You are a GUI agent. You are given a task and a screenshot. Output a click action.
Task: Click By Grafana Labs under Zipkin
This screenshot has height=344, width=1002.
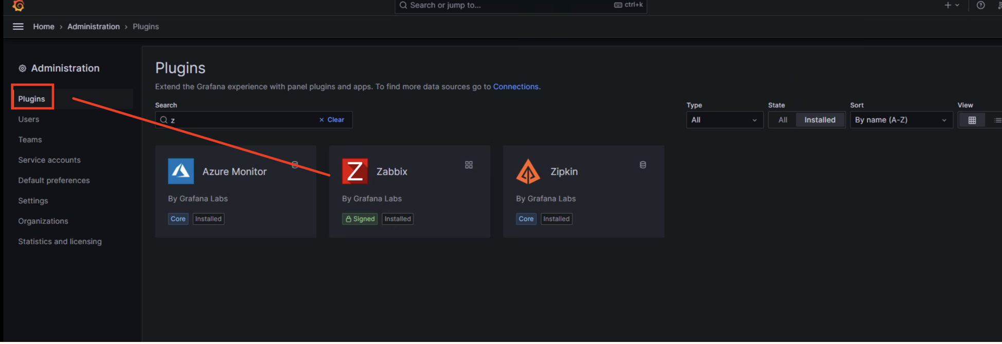click(x=546, y=199)
